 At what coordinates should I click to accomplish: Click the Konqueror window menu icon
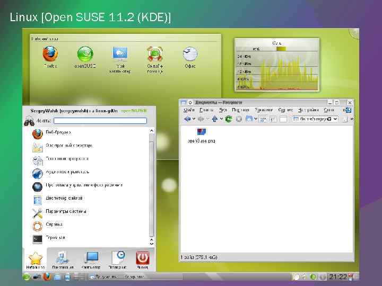click(x=184, y=103)
